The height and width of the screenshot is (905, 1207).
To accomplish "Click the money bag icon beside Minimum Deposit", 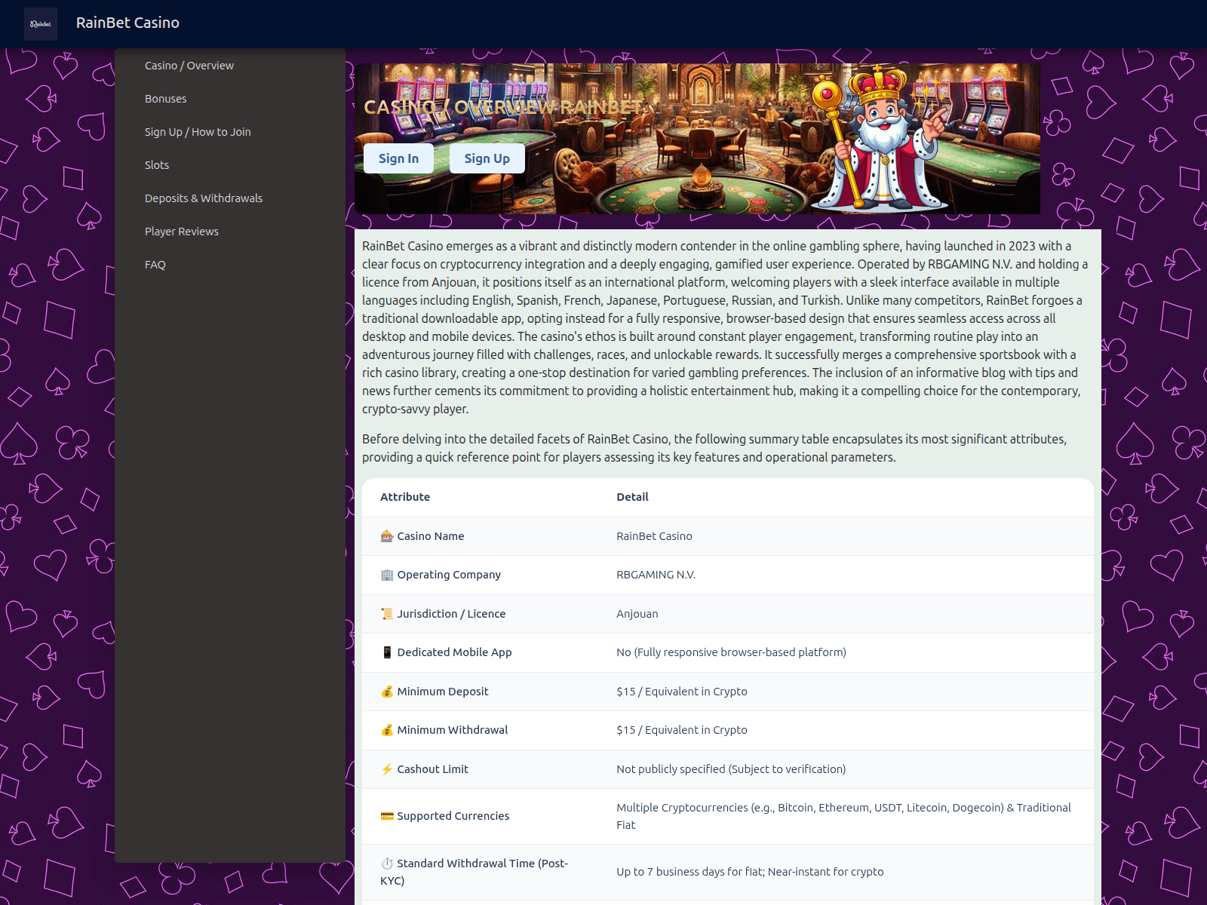I will pyautogui.click(x=387, y=692).
